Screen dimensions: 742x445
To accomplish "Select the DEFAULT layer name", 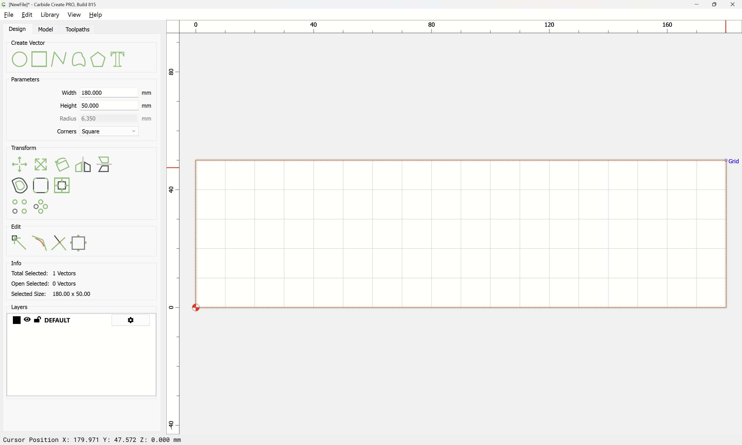I will coord(57,320).
